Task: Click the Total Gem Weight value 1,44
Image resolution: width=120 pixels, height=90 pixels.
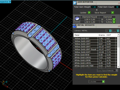Action: [94, 7]
